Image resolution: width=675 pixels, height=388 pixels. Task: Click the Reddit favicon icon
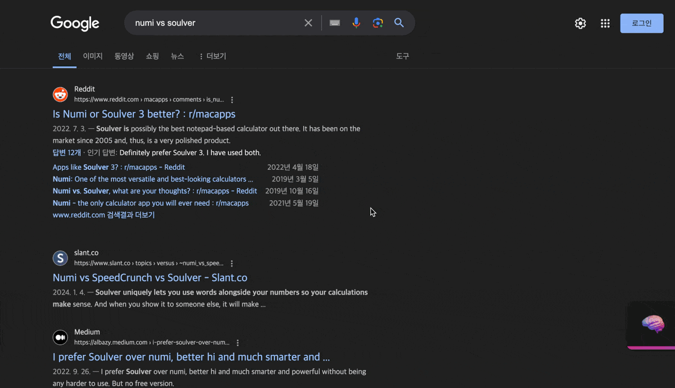point(60,94)
